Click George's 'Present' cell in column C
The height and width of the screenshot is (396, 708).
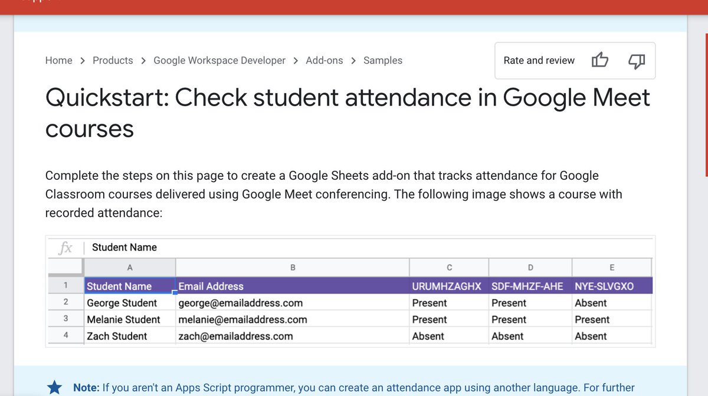tap(450, 302)
